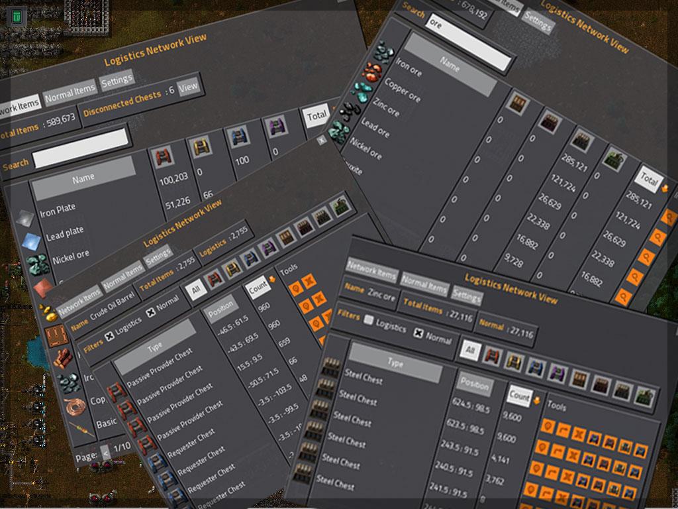Click the empty Search field in Disconnected Chests window
This screenshot has height=509, width=678.
click(x=81, y=148)
